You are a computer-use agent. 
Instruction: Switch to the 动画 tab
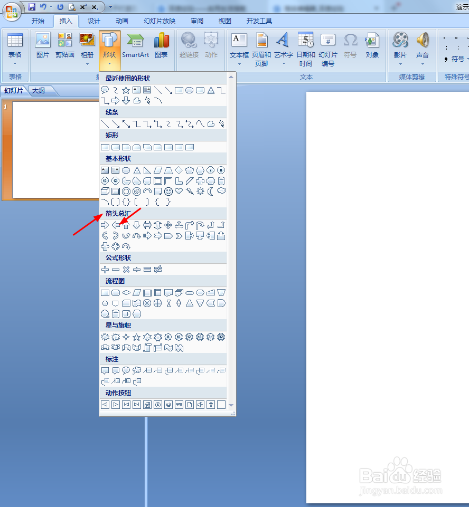point(122,21)
